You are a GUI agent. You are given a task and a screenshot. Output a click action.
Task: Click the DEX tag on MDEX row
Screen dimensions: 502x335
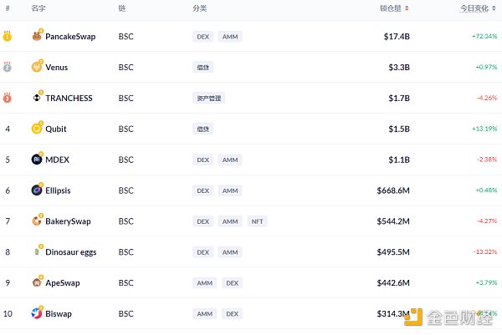click(x=202, y=160)
